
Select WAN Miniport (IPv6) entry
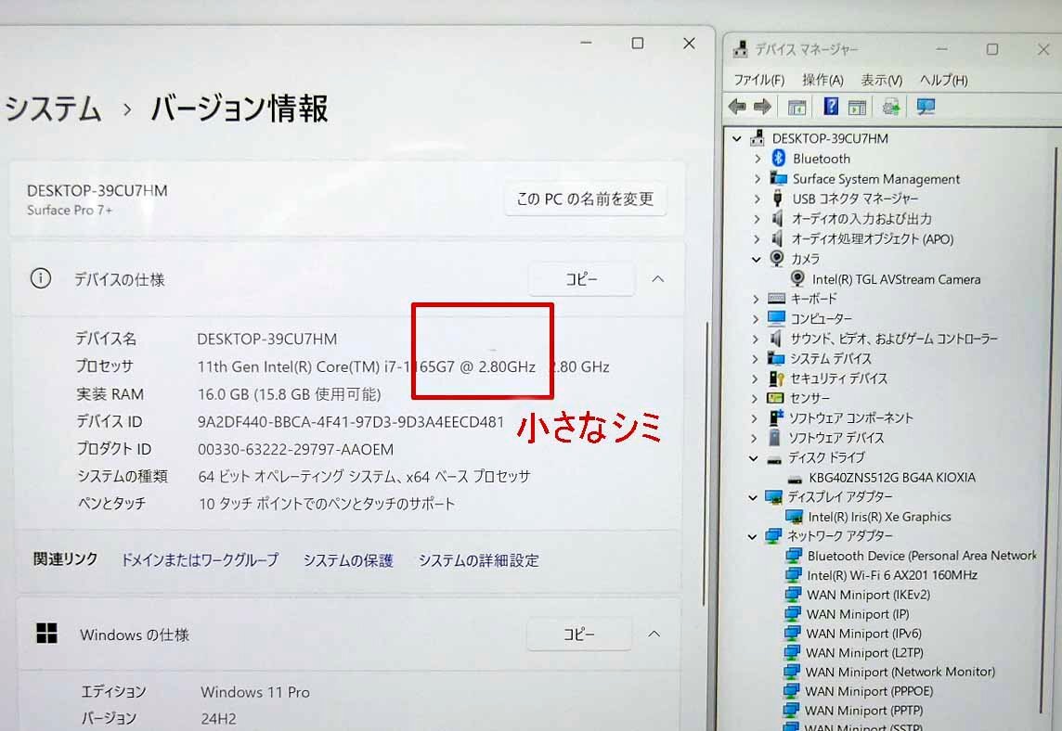[x=863, y=634]
